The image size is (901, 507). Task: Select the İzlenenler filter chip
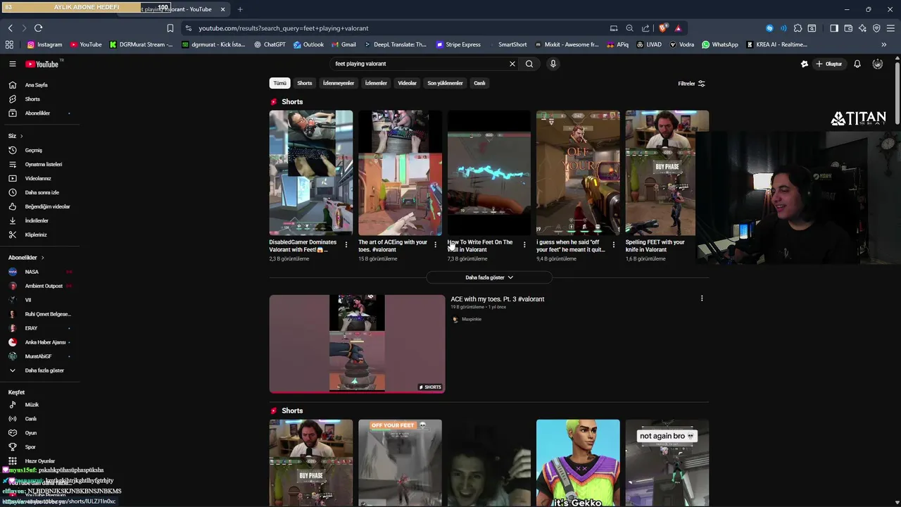[376, 83]
